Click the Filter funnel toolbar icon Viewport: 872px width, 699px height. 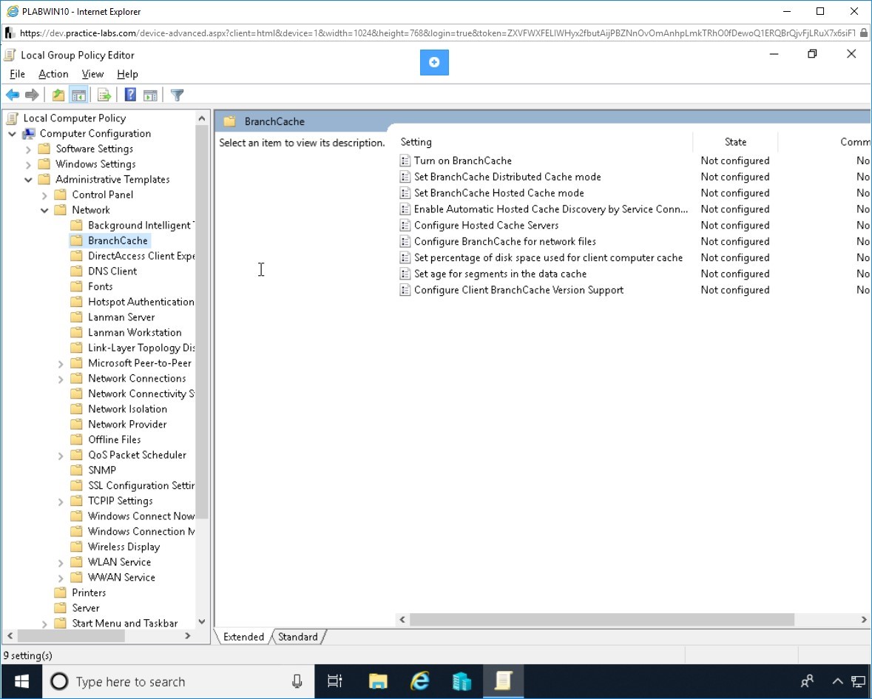[177, 95]
